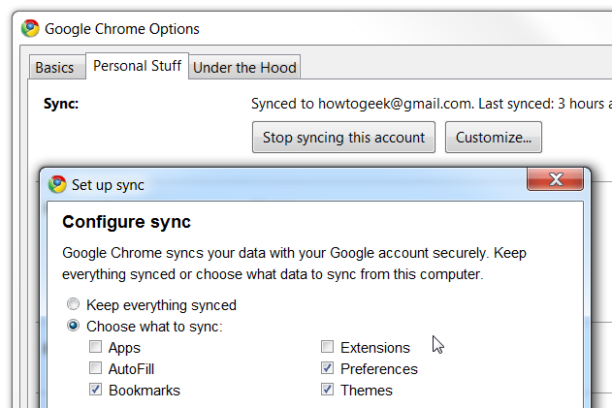Click Chrome icon in Set up sync dialog
This screenshot has height=408, width=612.
click(58, 184)
